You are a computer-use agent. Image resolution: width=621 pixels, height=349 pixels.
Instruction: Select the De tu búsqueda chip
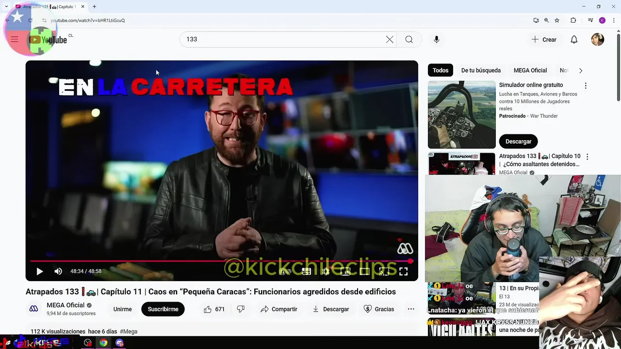pos(481,70)
